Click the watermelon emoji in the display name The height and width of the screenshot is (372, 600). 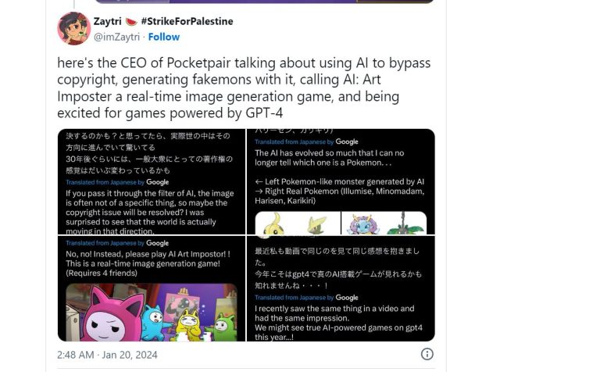point(131,21)
